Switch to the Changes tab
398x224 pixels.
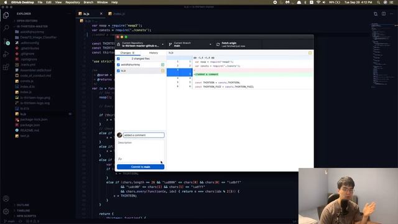pos(127,53)
